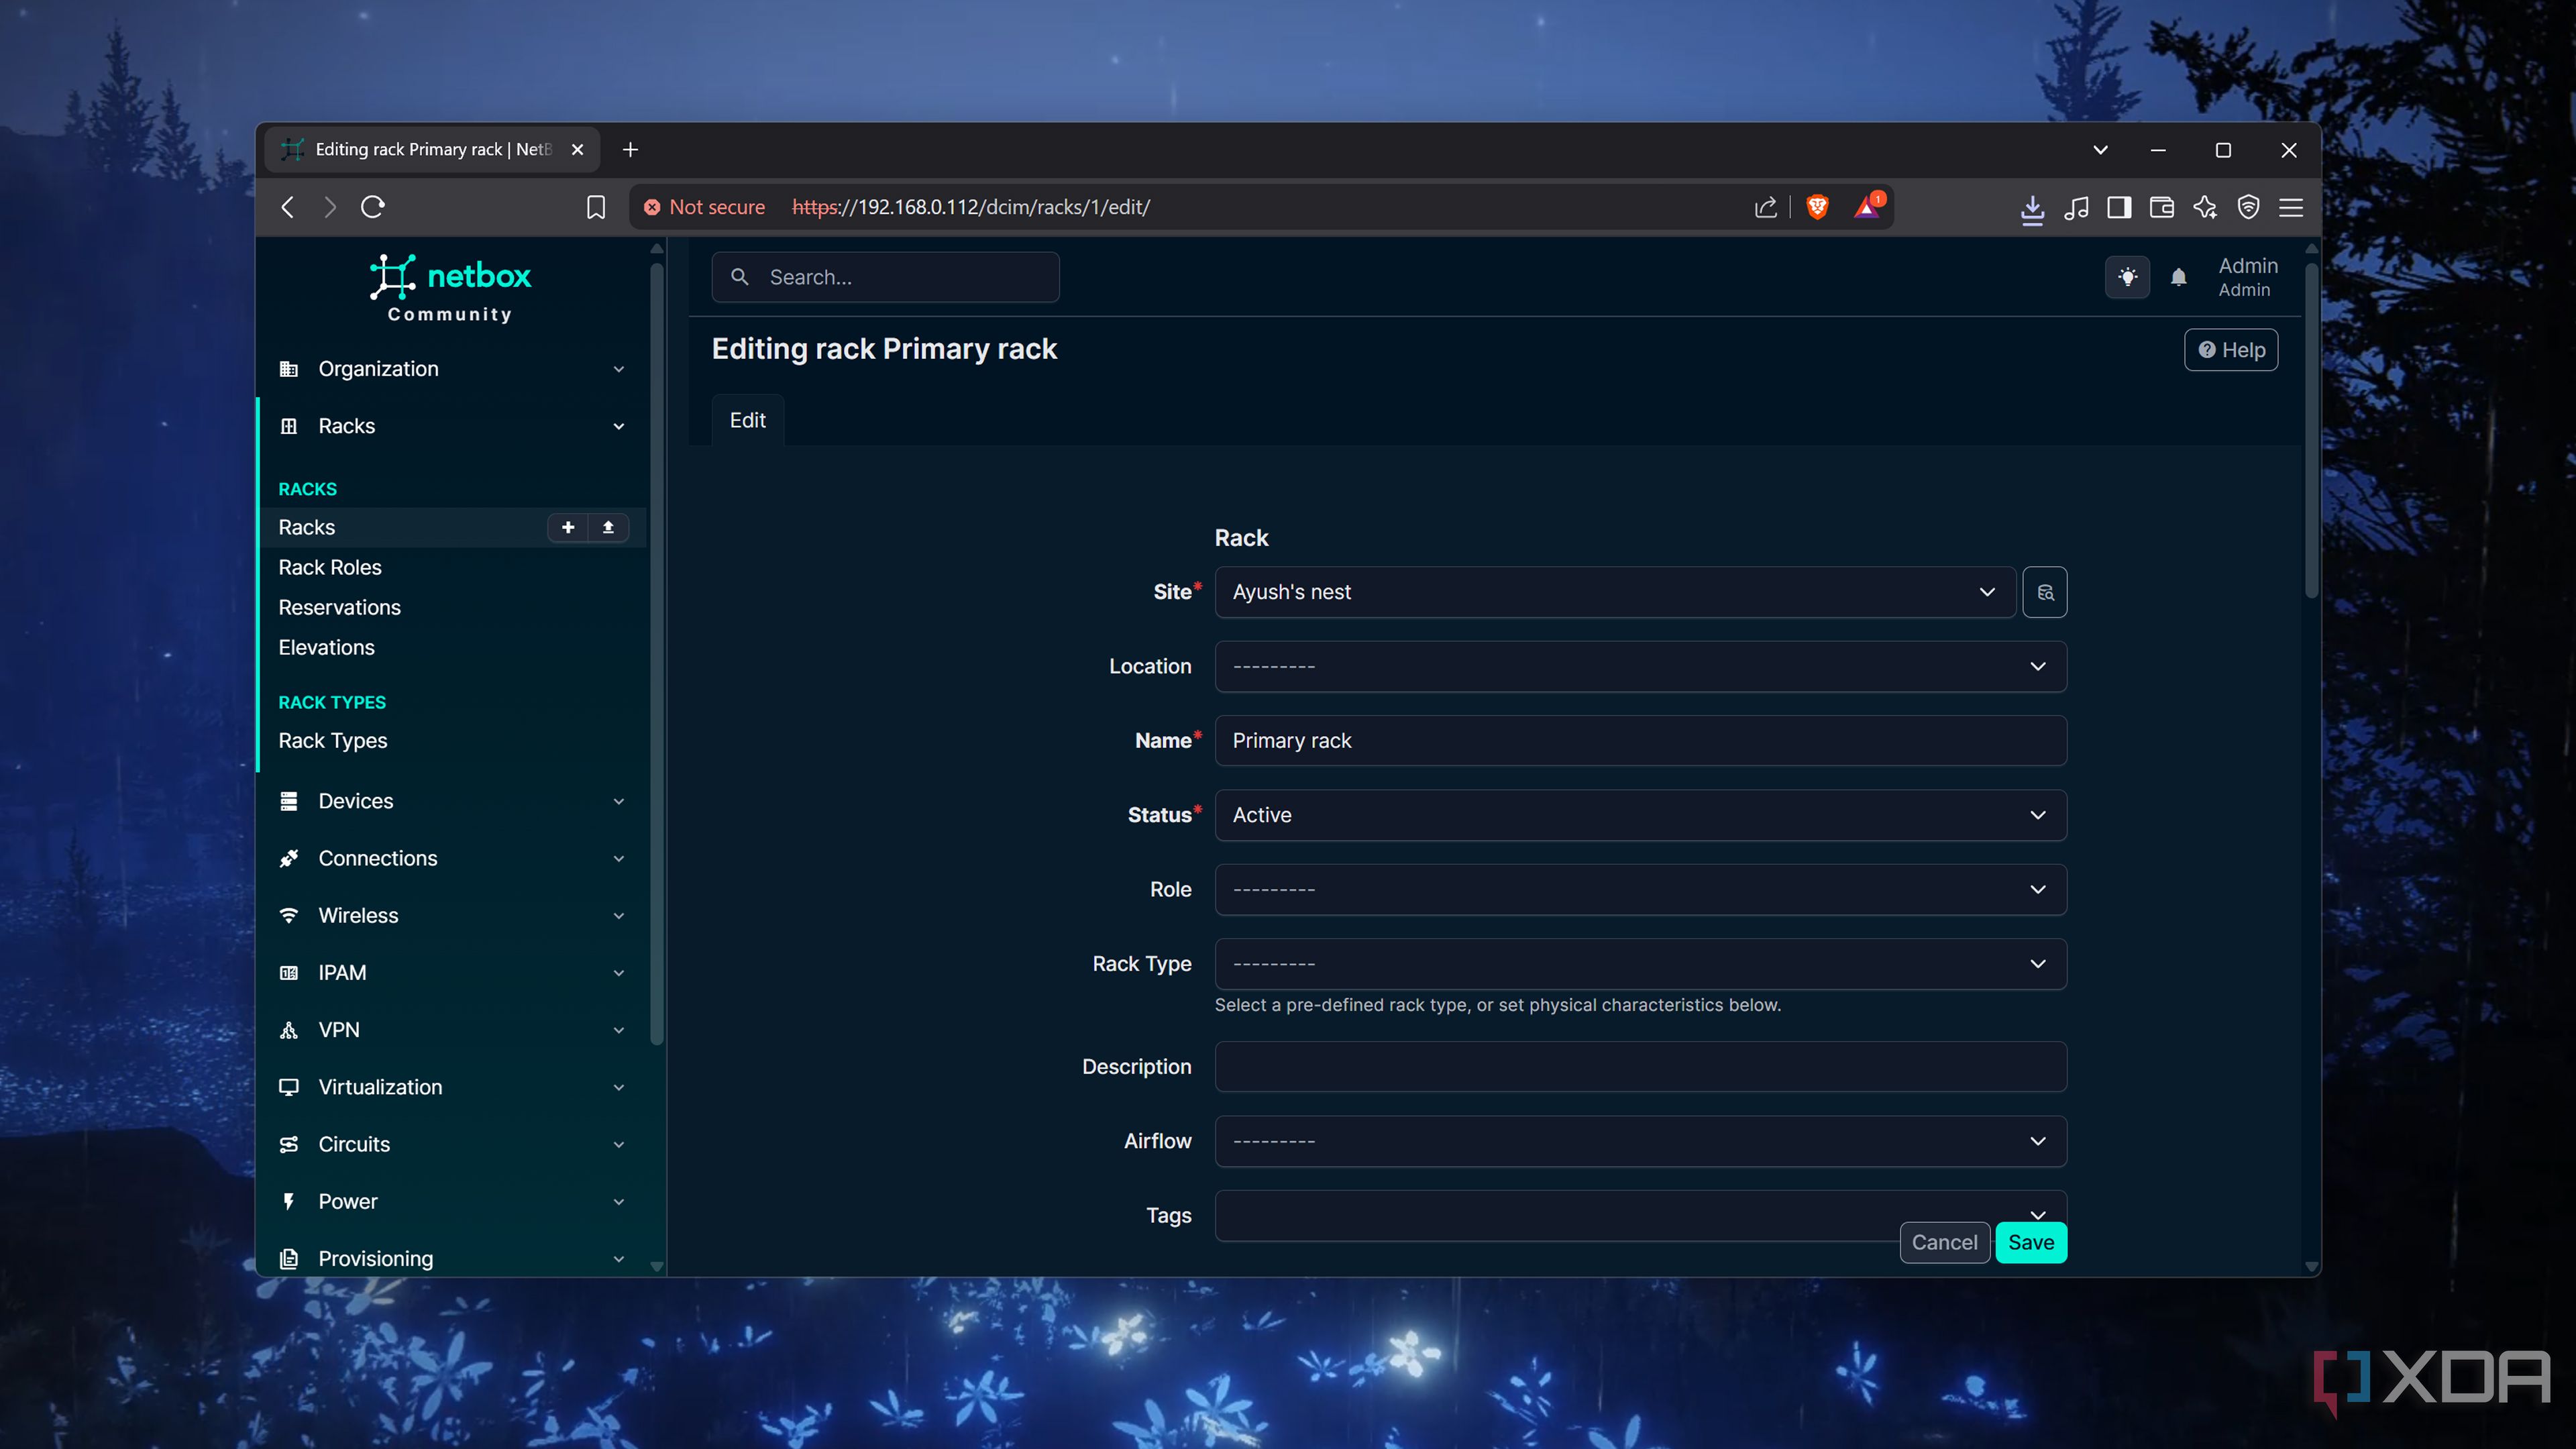Expand the Virtualization menu
This screenshot has height=1449, width=2576.
coord(452,1087)
